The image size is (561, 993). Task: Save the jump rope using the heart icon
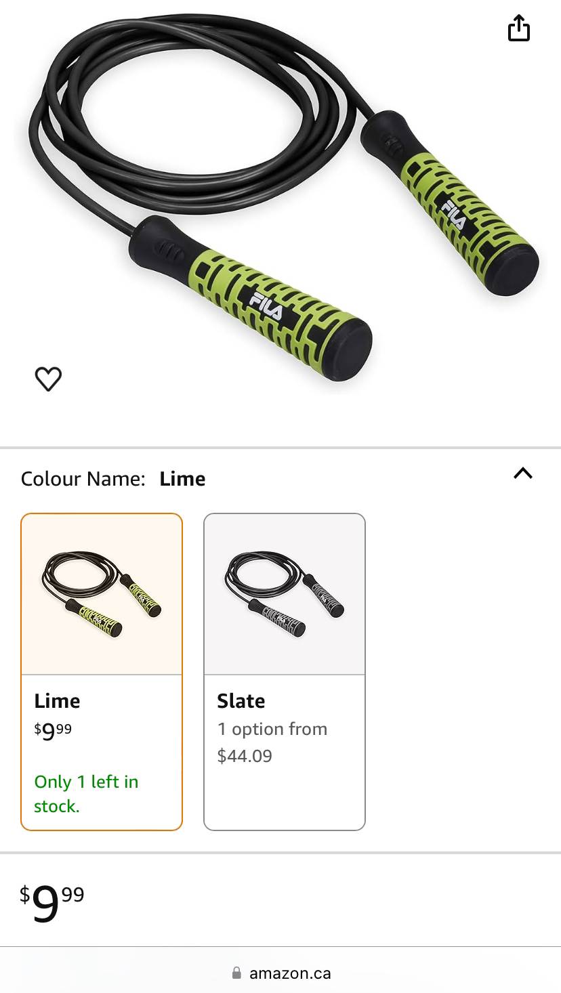(48, 379)
